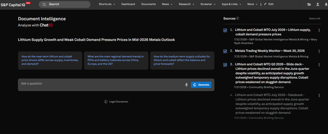Viewport: 328px width, 134px height.
Task: Open source title Lithium and Cobalt MTO July 2026 – Databook
Action: (272, 104)
